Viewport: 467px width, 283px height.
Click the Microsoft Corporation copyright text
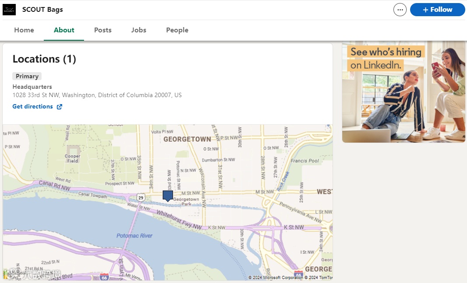(x=276, y=278)
